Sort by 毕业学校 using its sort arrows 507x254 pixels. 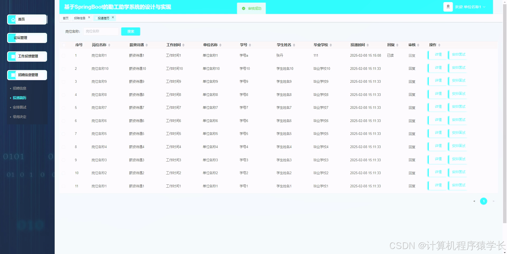pyautogui.click(x=331, y=45)
